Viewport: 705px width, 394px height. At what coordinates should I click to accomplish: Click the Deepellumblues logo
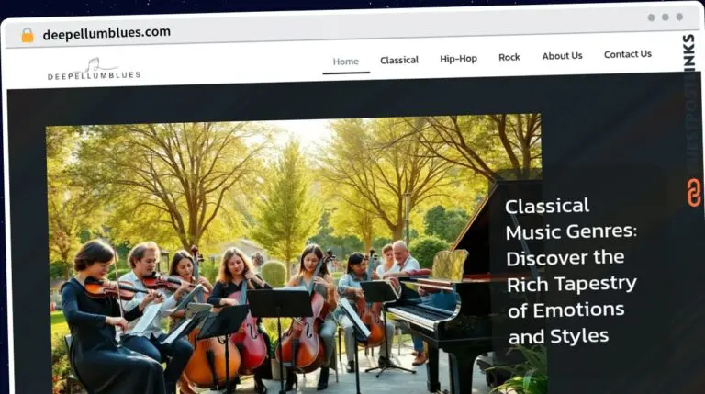coord(94,69)
